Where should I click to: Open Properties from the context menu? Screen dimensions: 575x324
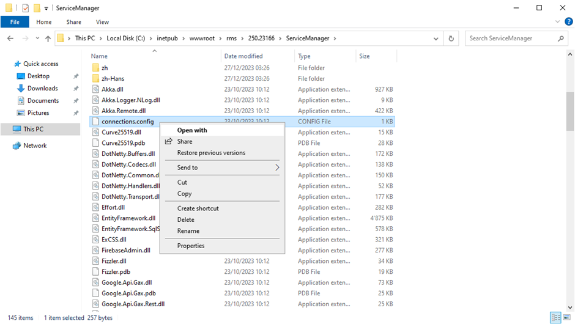(222, 246)
